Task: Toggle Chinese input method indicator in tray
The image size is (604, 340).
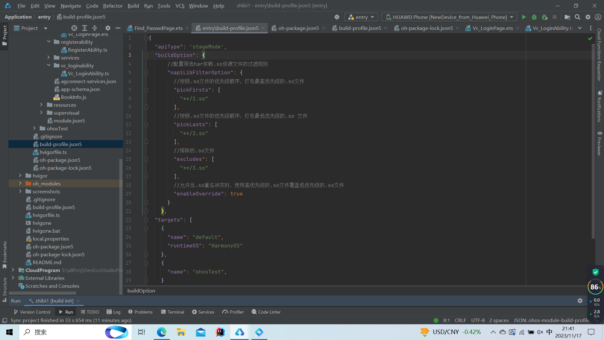Action: click(549, 332)
